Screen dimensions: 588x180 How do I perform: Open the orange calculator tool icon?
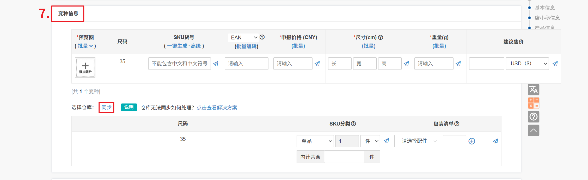(x=534, y=103)
